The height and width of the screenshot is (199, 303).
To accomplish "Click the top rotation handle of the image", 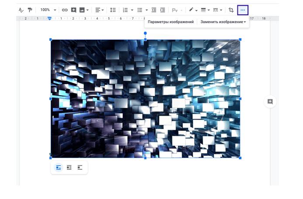I will 145,33.
